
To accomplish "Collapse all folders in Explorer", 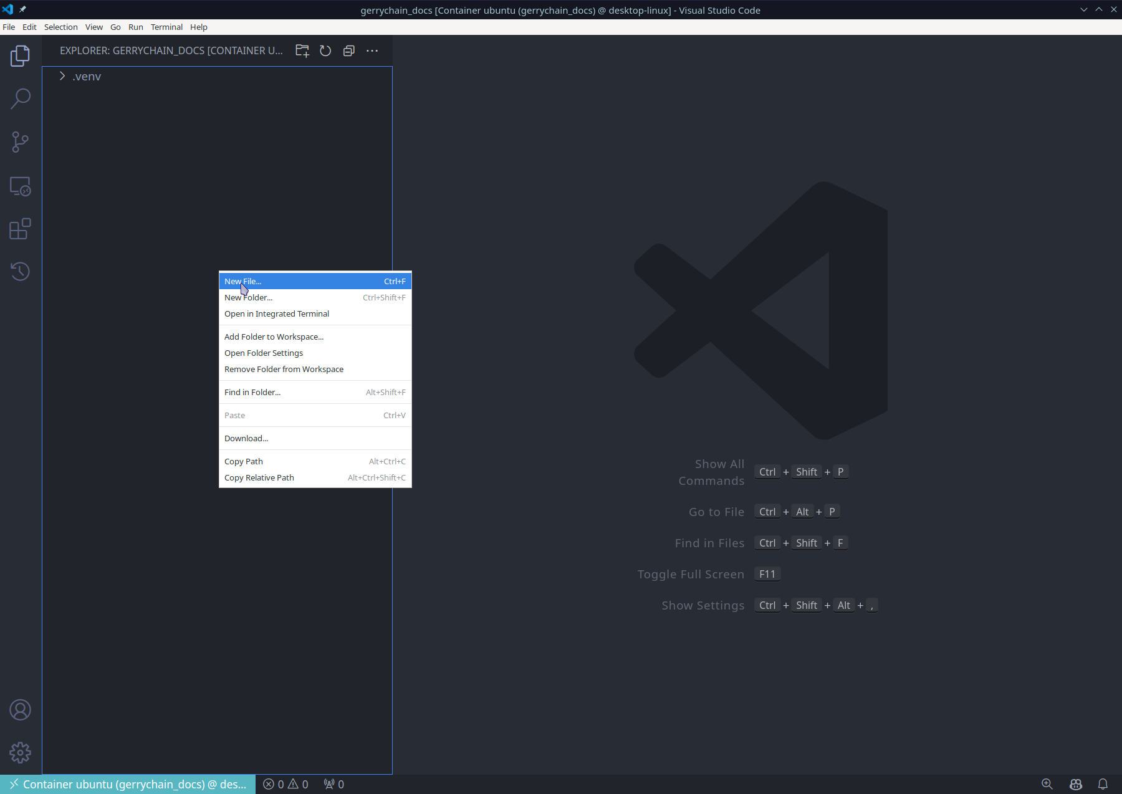I will point(349,51).
